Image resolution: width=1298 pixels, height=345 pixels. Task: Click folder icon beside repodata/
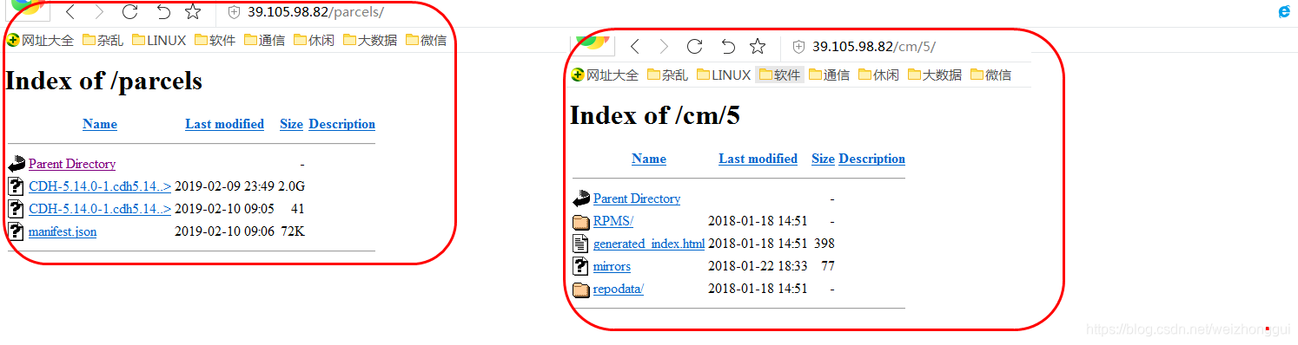(581, 290)
